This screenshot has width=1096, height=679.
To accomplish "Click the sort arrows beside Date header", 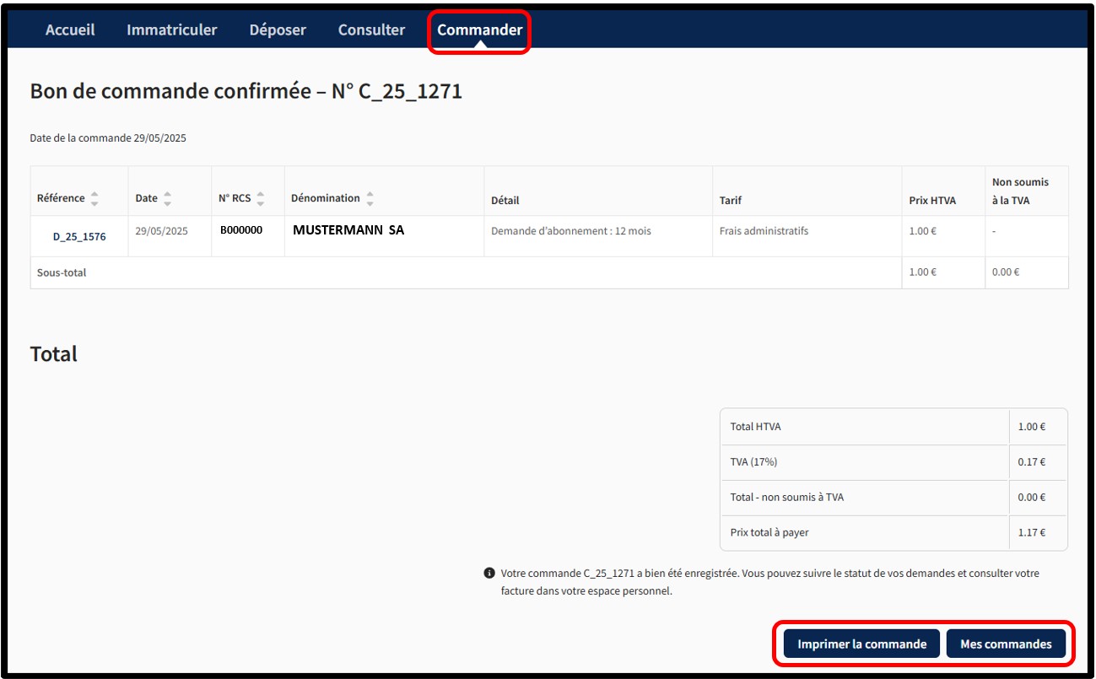I will [167, 199].
